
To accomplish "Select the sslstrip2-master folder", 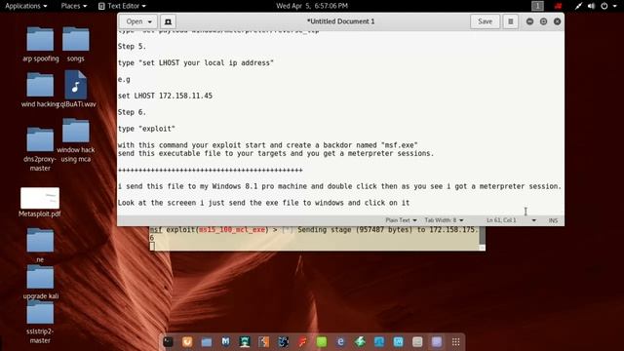I will (x=40, y=323).
